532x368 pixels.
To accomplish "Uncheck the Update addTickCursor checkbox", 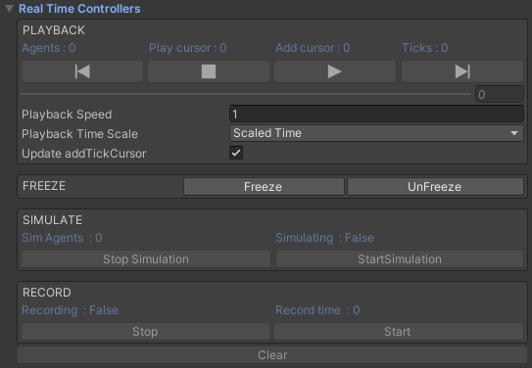I will tap(236, 153).
